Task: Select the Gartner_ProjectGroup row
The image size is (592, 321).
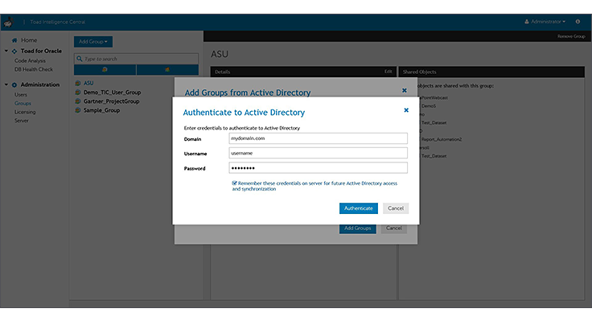Action: click(111, 101)
